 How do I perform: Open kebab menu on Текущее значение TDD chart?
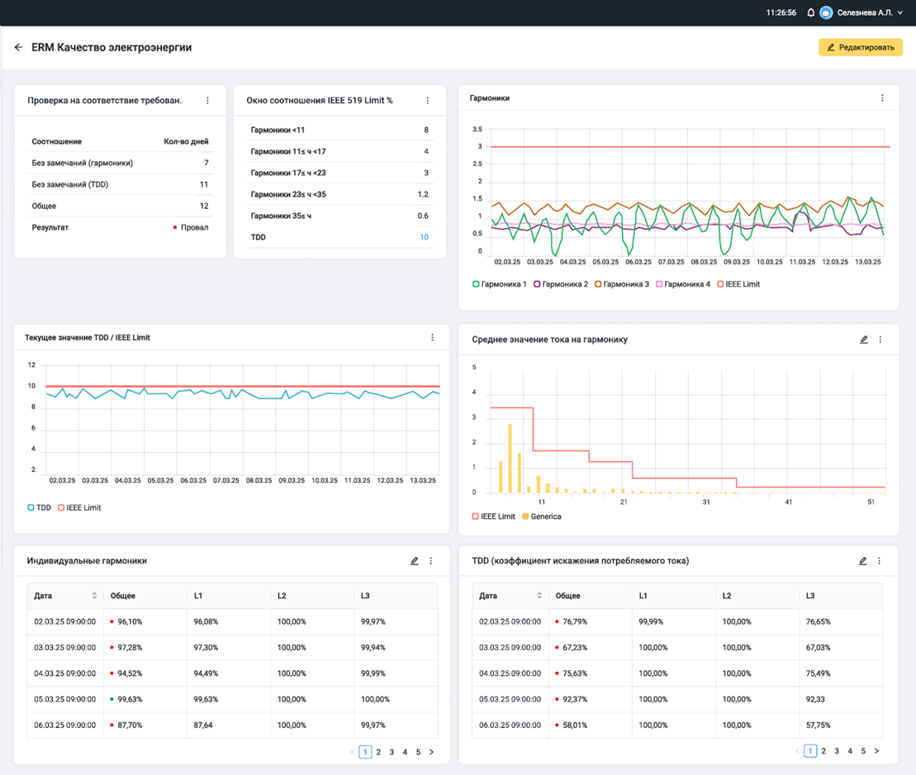tap(432, 338)
